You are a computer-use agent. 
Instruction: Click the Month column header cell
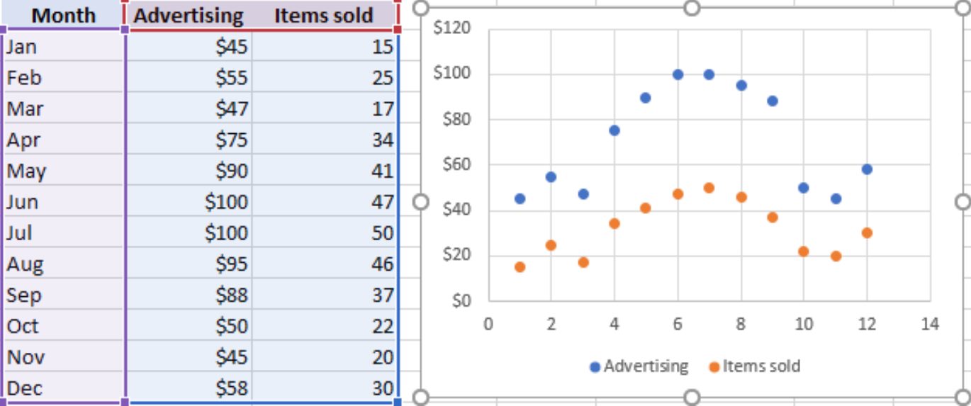[x=64, y=16]
